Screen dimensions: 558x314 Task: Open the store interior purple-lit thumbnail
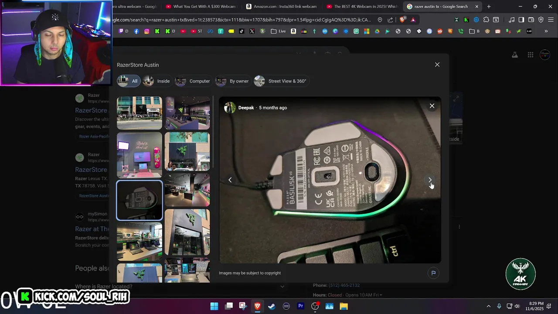[x=187, y=113]
